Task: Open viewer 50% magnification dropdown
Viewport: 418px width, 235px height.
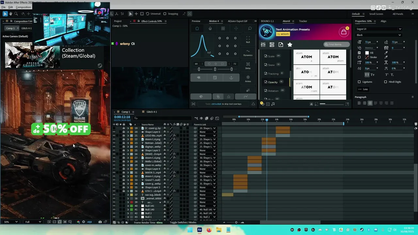Action: click(11, 222)
